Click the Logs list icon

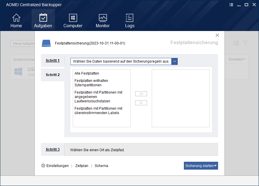coord(130,18)
